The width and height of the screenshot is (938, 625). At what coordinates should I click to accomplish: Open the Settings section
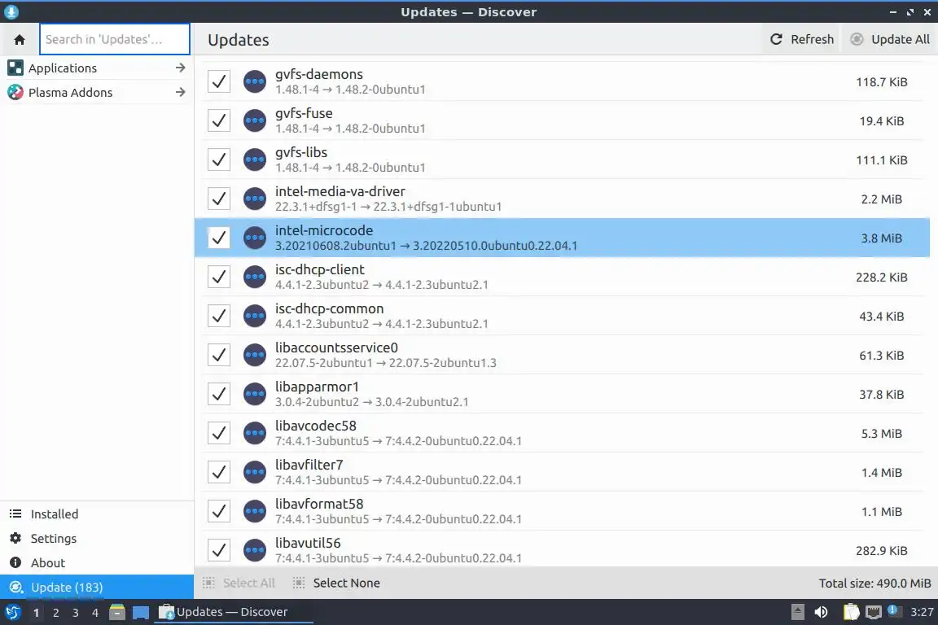pyautogui.click(x=97, y=538)
